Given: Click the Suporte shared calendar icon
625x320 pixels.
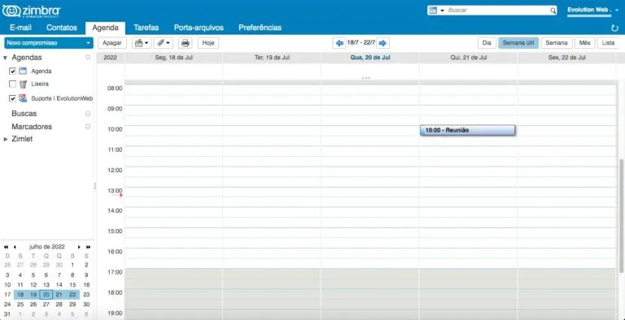Looking at the screenshot, I should click(x=23, y=98).
